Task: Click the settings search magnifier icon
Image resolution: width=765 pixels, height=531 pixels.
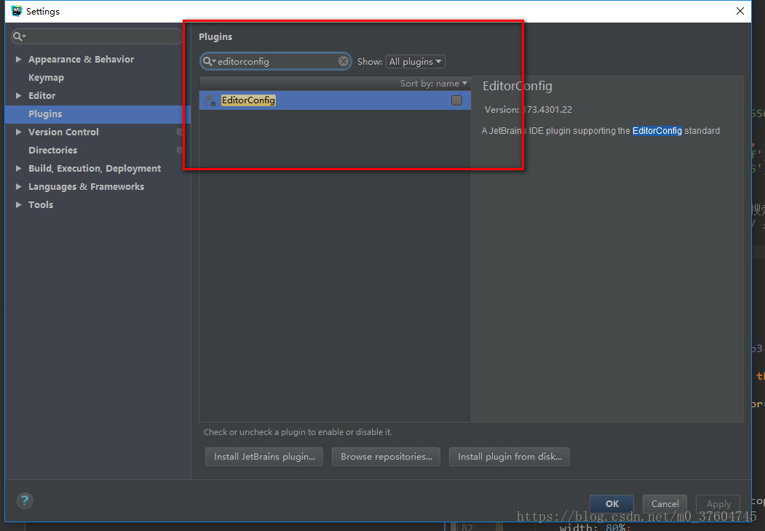Action: click(x=18, y=36)
